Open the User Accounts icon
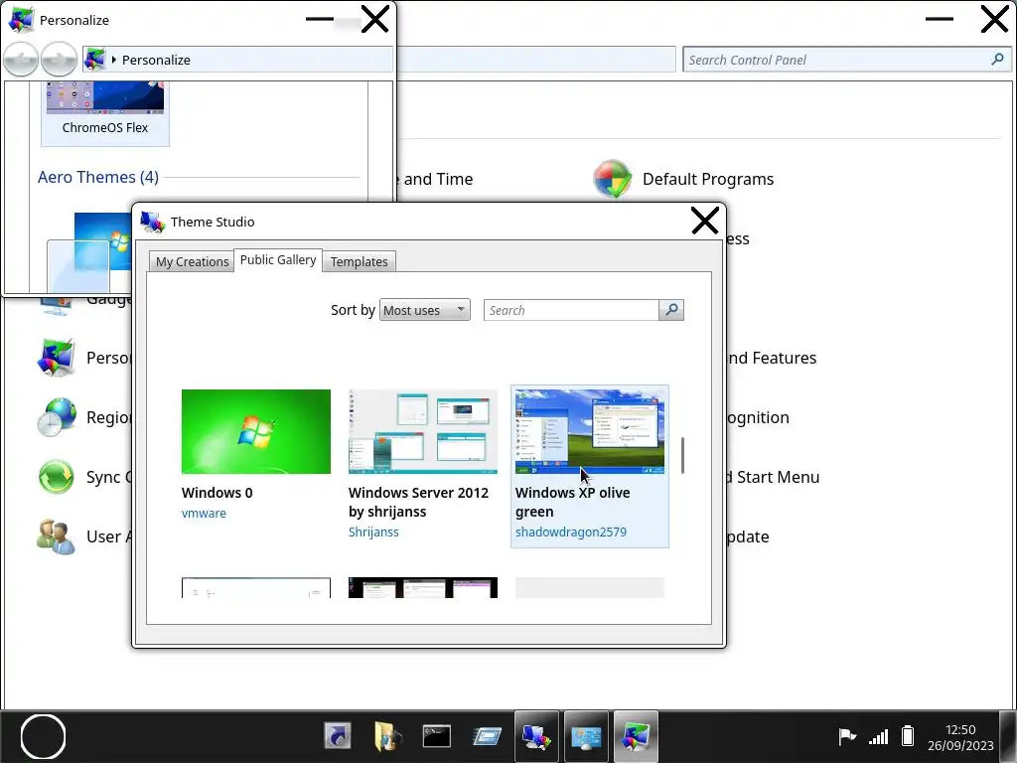This screenshot has width=1017, height=763. point(57,536)
